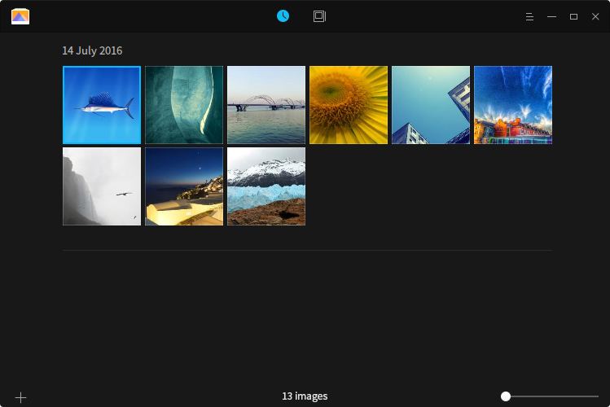Click the 14 July 2016 date heading
The width and height of the screenshot is (610, 407).
[92, 50]
